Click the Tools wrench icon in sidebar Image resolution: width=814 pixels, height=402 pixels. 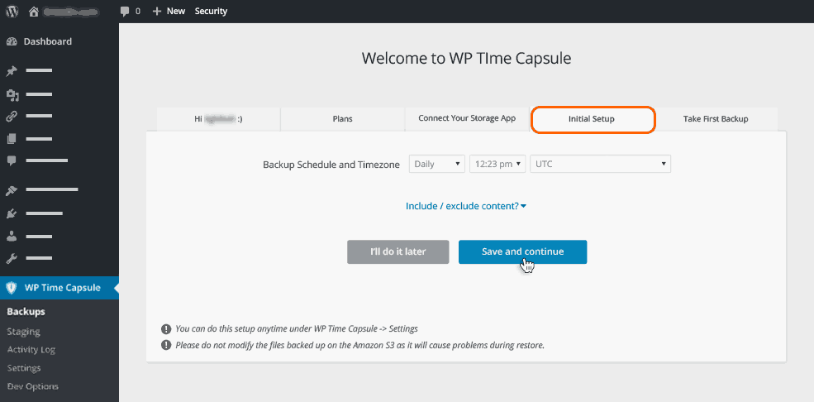[x=12, y=258]
